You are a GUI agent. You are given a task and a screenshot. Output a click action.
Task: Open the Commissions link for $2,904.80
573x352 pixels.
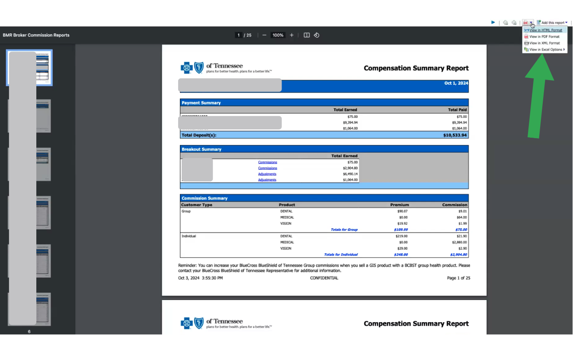[268, 168]
